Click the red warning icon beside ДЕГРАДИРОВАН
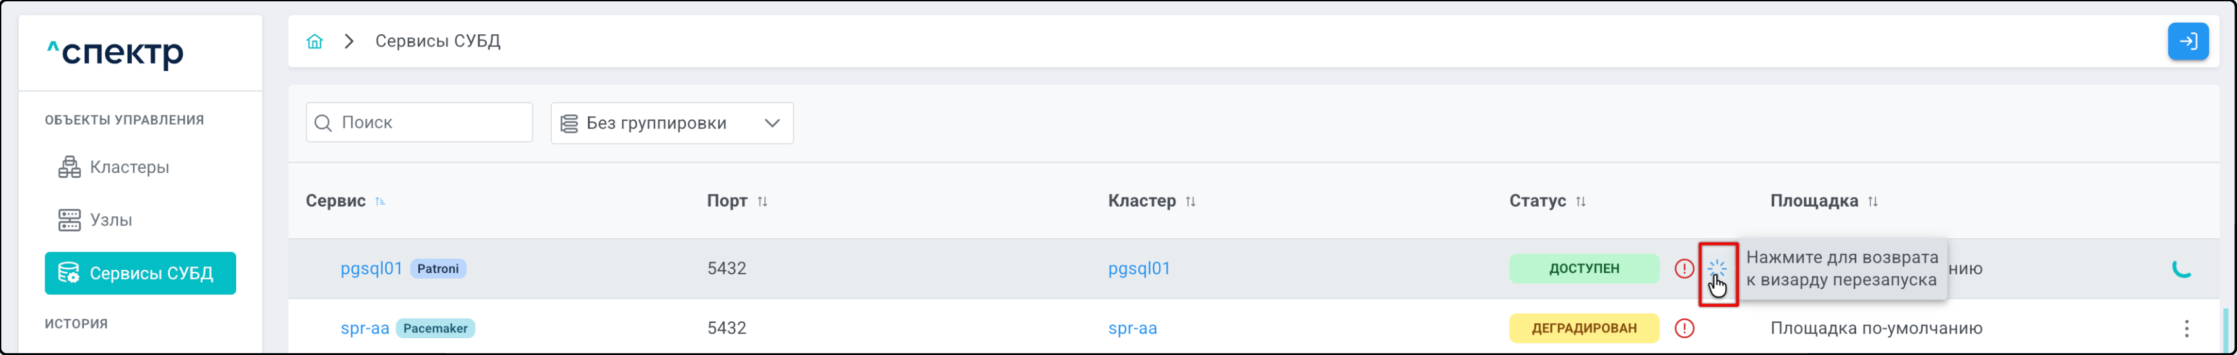2237x355 pixels. pos(1684,328)
